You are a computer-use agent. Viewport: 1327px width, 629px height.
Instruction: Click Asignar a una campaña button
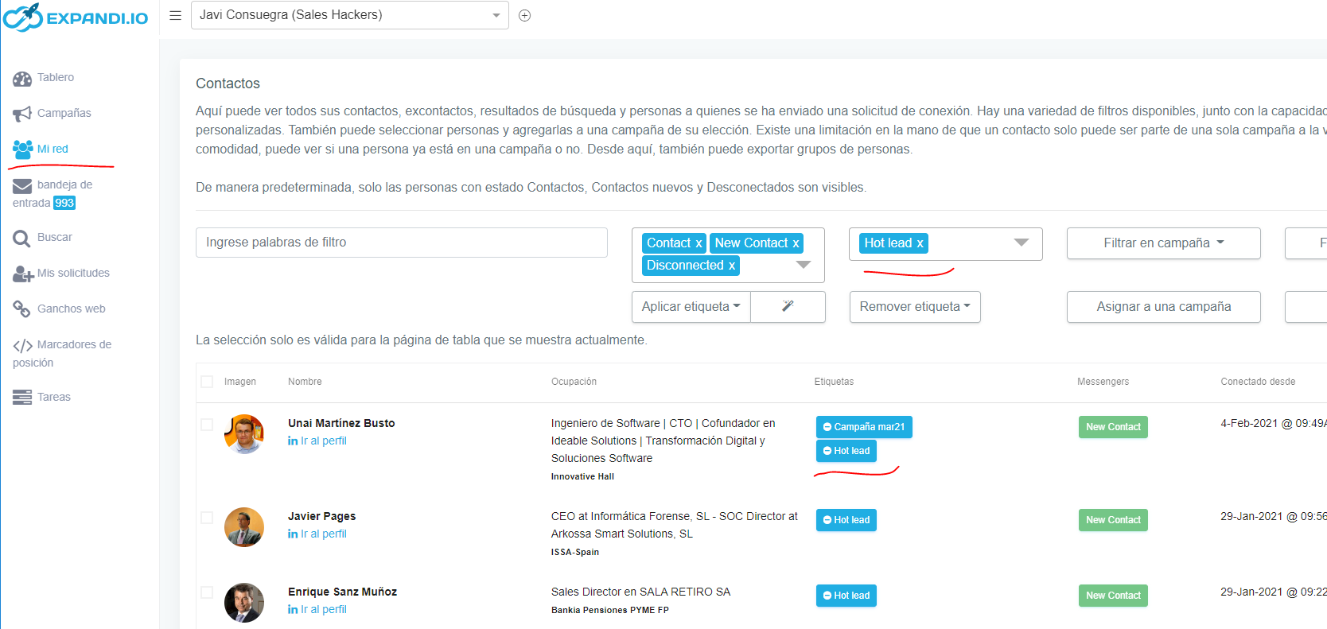click(x=1163, y=307)
